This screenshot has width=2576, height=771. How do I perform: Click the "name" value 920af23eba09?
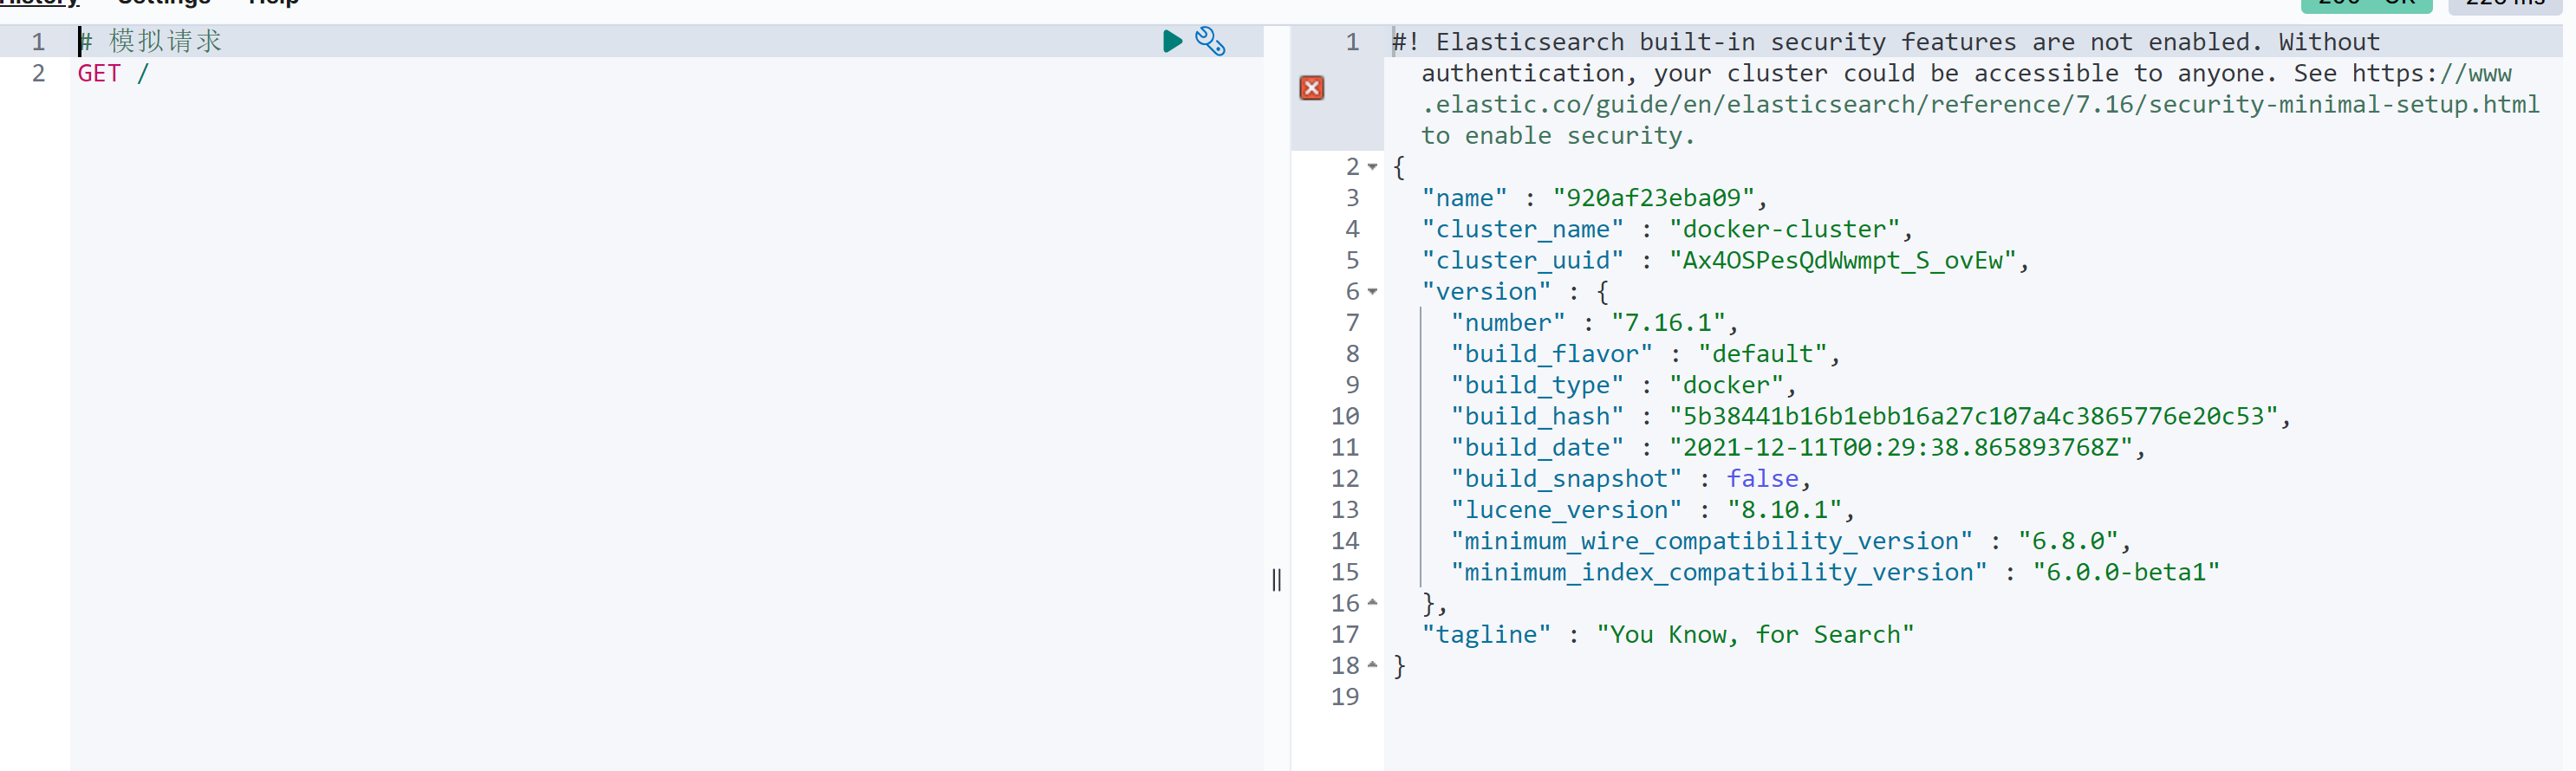(1653, 198)
